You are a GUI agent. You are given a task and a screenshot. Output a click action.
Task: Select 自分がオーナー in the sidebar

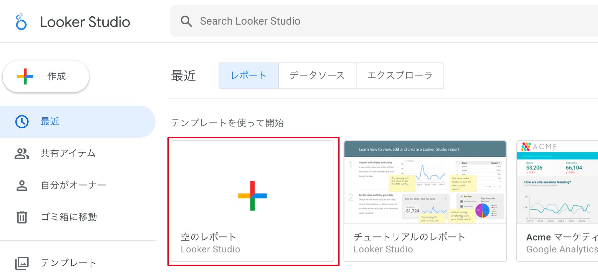[73, 185]
